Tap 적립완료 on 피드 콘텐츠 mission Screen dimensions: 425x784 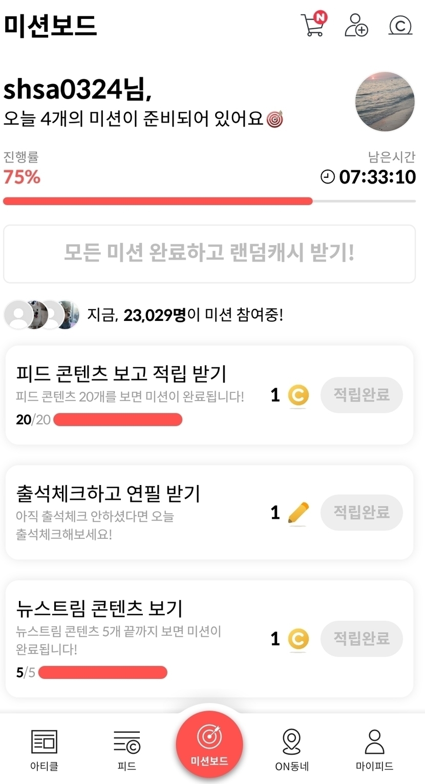[x=362, y=395]
